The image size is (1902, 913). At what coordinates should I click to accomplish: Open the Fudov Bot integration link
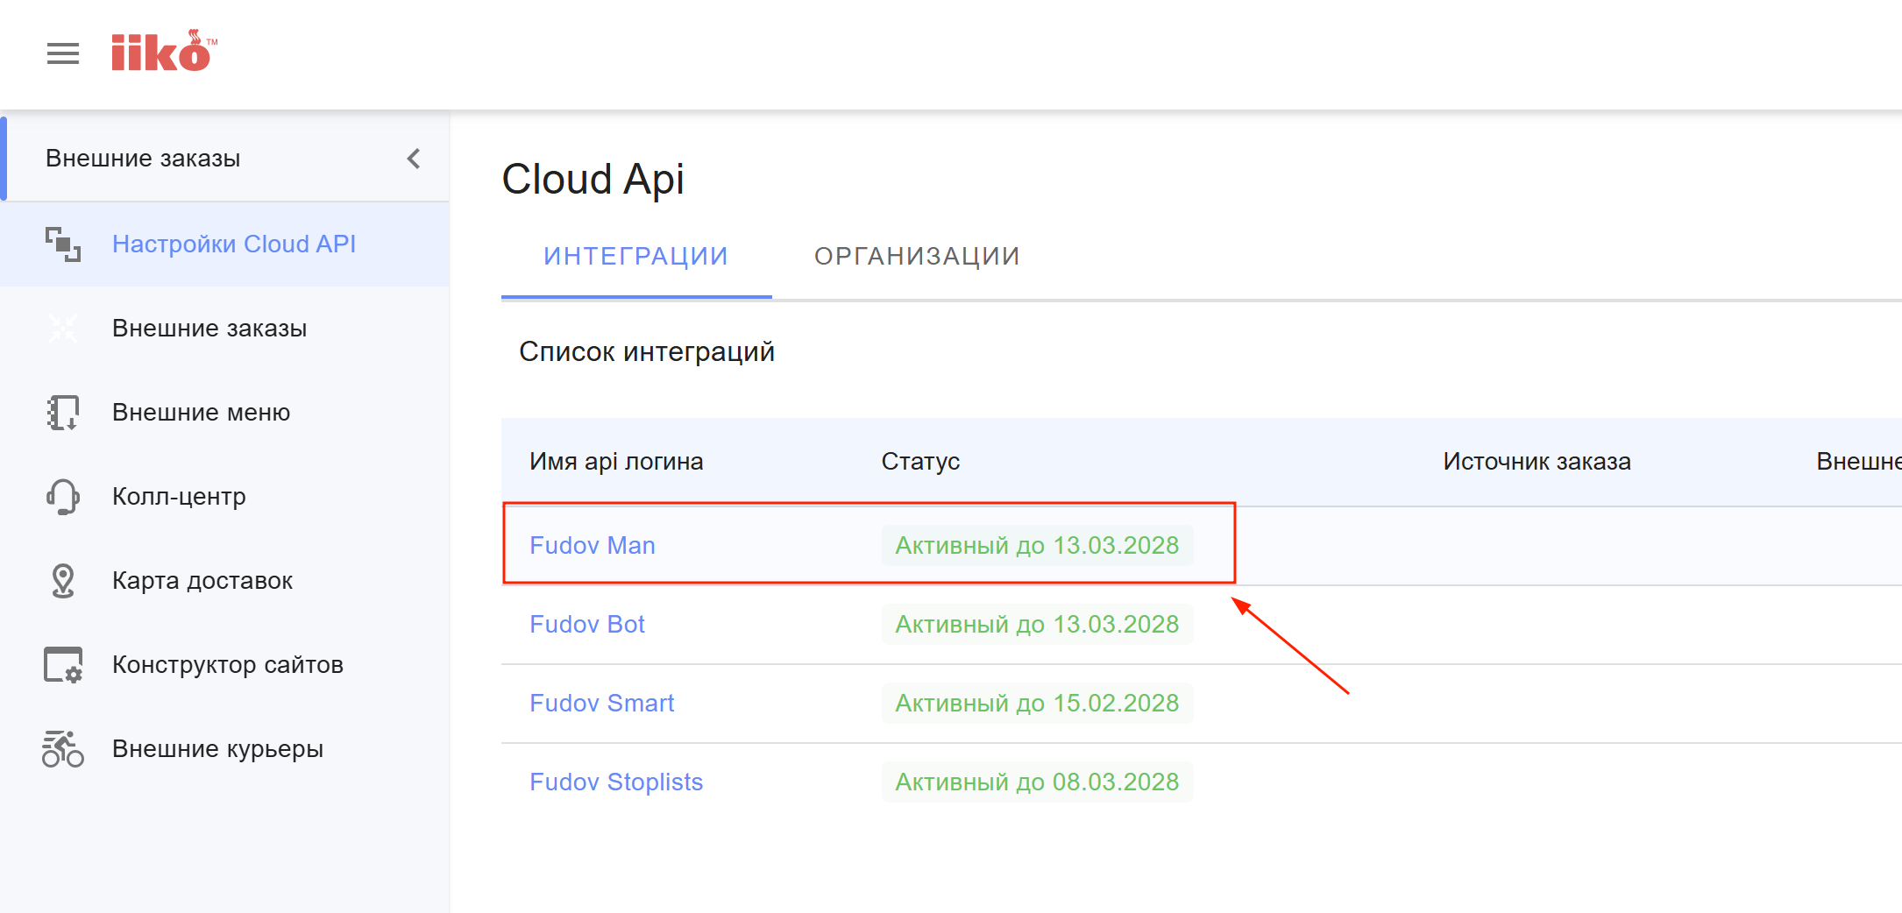point(587,625)
